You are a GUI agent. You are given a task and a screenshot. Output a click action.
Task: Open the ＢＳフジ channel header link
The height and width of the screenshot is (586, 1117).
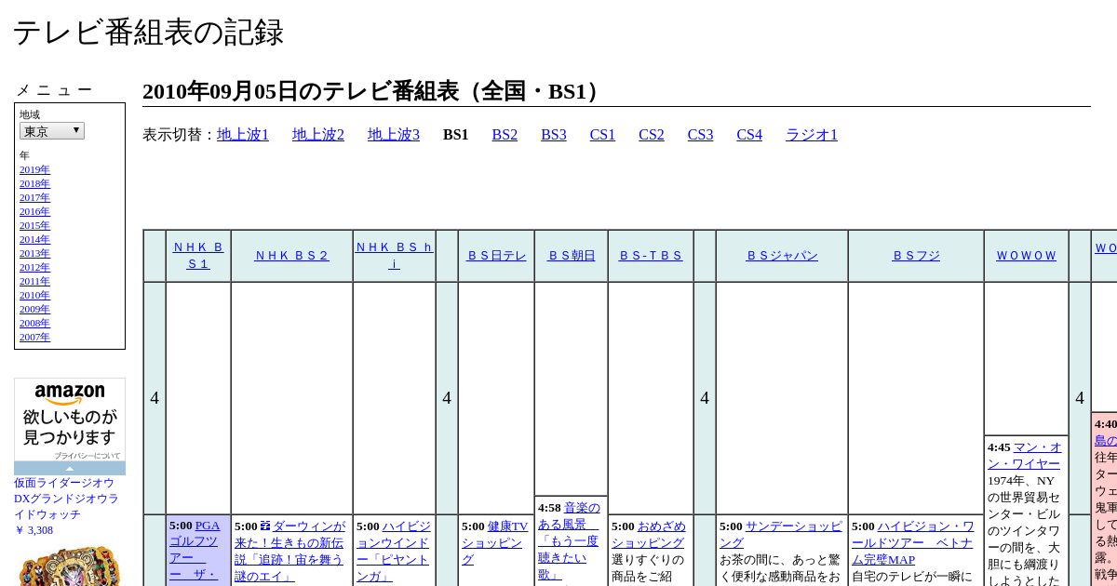[x=916, y=256]
